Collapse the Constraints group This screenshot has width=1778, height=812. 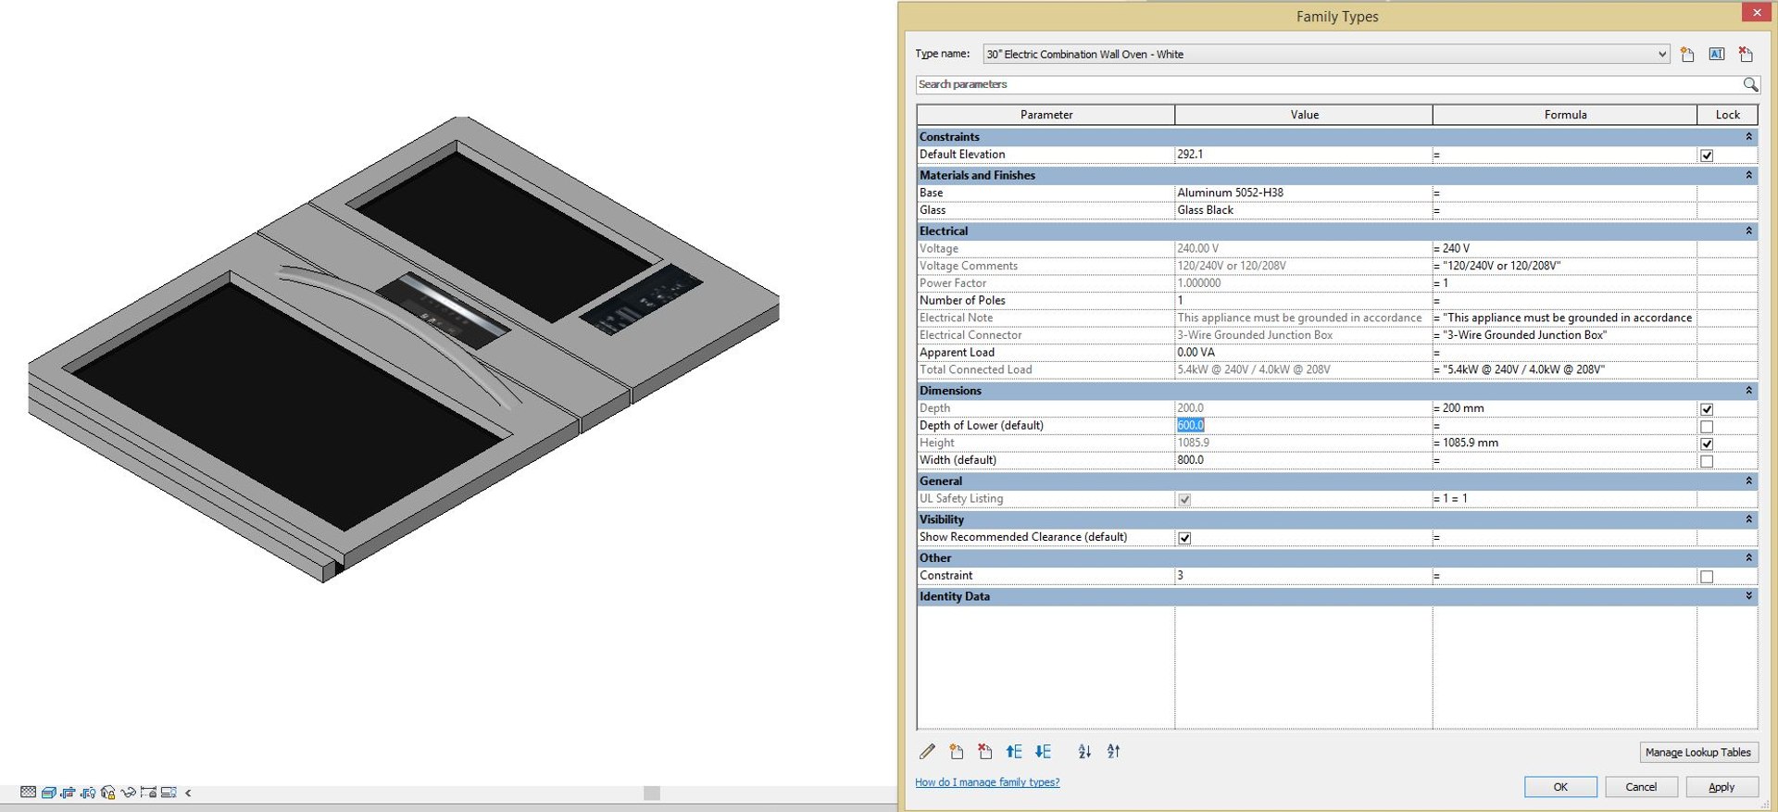point(1748,137)
